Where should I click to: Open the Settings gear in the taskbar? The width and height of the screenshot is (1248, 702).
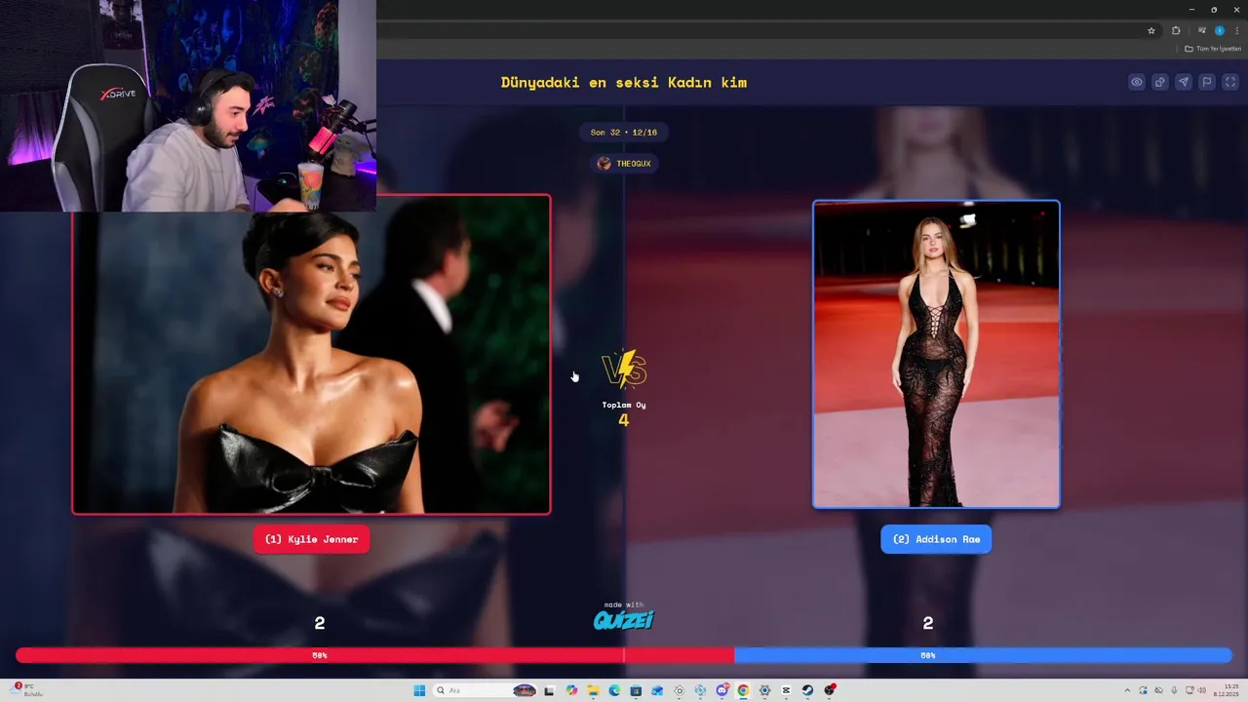pyautogui.click(x=764, y=690)
